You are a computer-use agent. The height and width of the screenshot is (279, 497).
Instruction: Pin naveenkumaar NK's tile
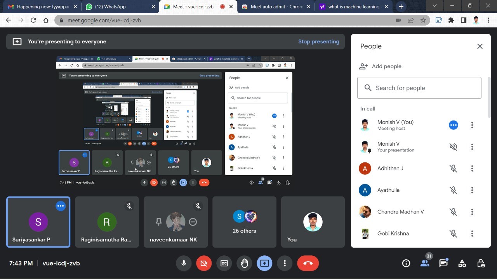pos(158,222)
